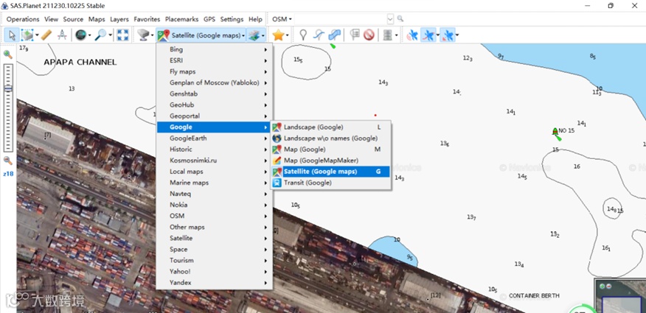Open the Satellite (Google maps) map dropdown

[x=201, y=35]
